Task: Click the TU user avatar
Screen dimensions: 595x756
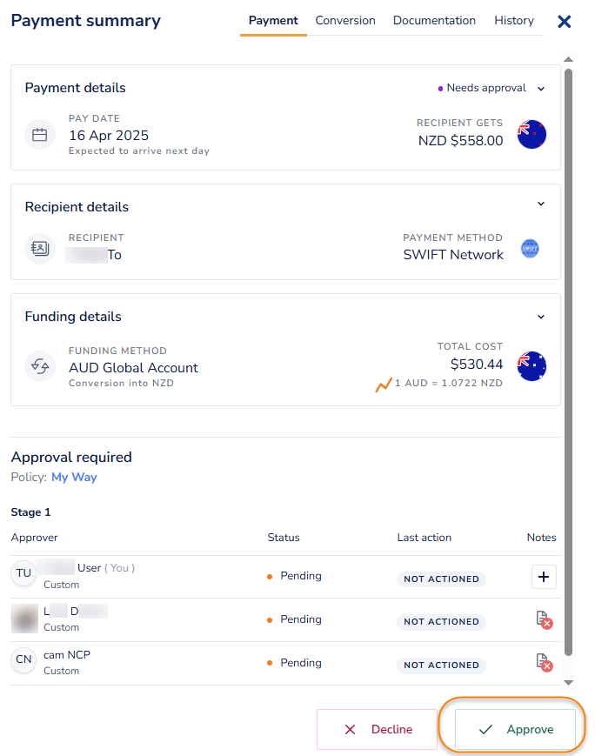Action: coord(23,573)
